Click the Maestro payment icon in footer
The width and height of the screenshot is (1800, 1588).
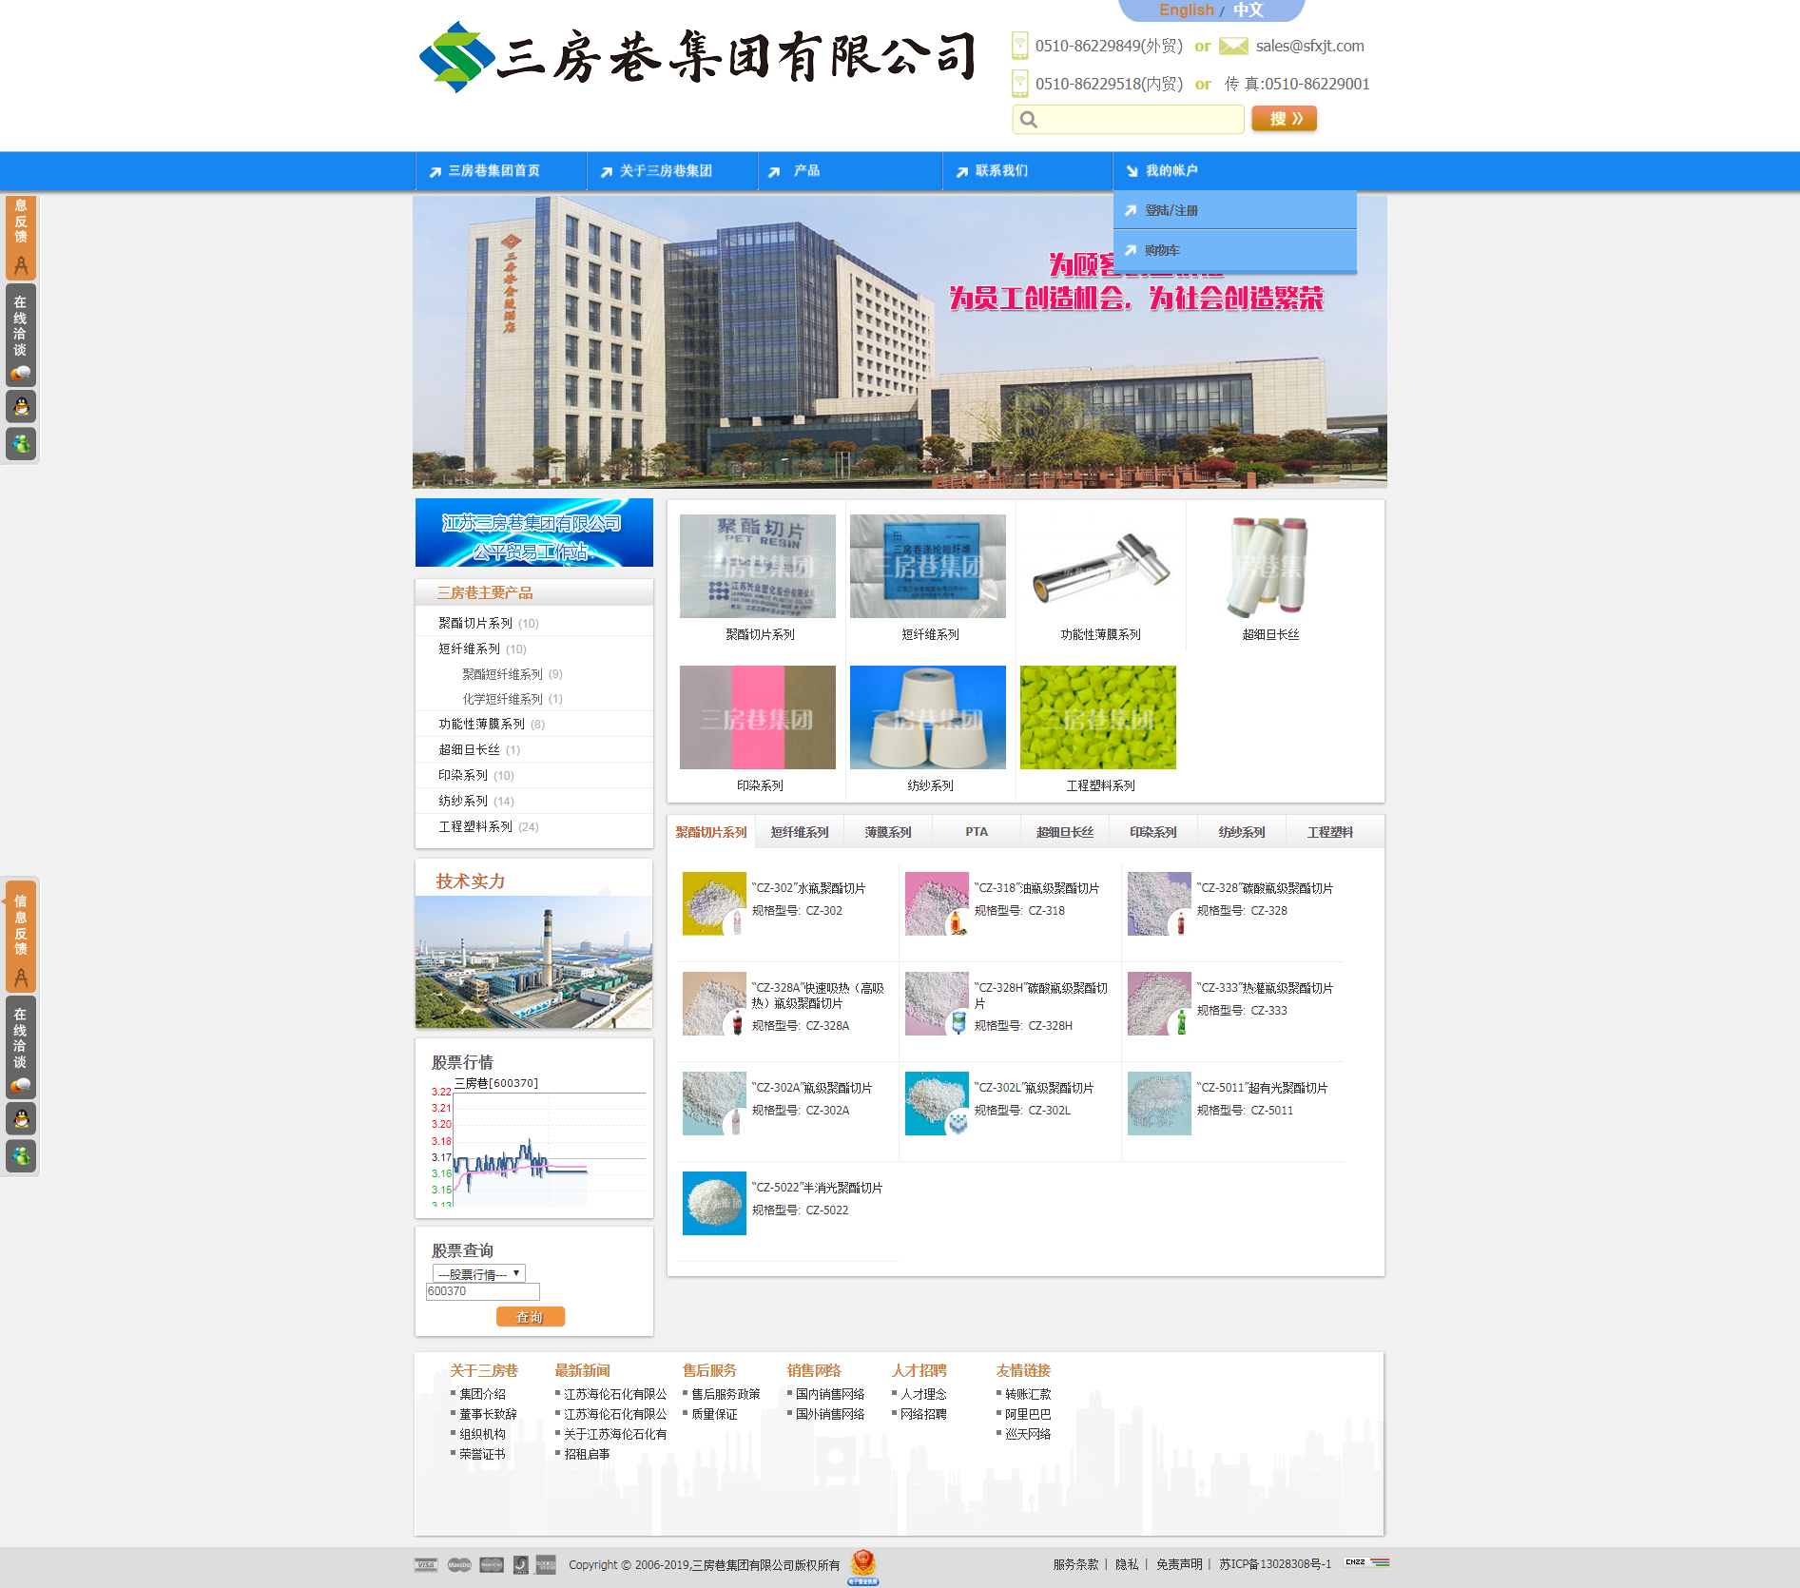(459, 1564)
